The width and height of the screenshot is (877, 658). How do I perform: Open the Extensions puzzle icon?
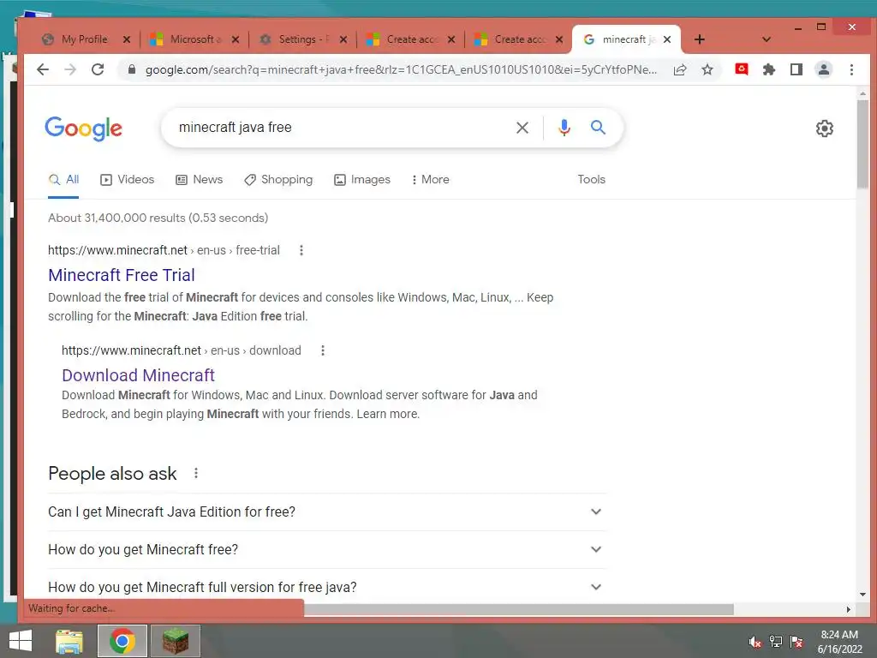pyautogui.click(x=769, y=69)
